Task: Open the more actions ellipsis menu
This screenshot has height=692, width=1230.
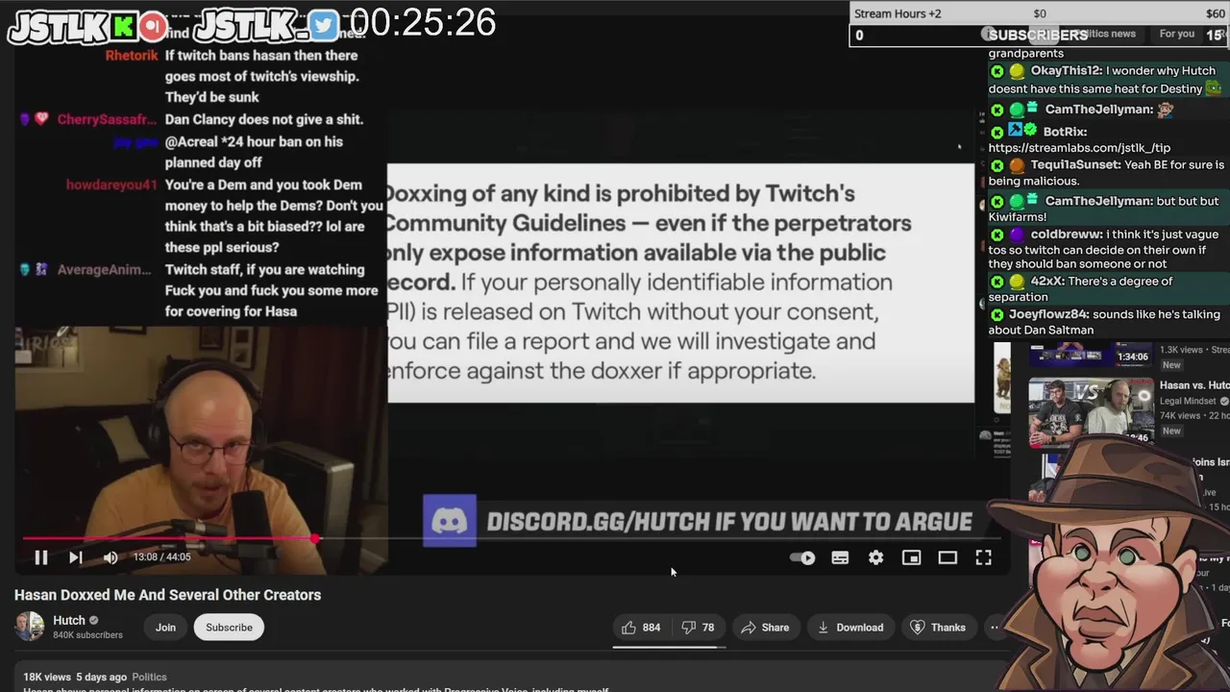Action: (995, 628)
